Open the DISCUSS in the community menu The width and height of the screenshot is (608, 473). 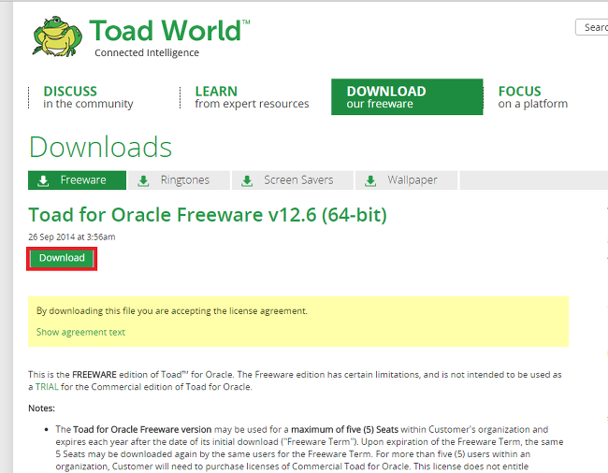click(x=88, y=97)
